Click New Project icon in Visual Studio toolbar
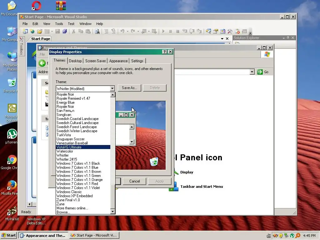 coord(25,31)
